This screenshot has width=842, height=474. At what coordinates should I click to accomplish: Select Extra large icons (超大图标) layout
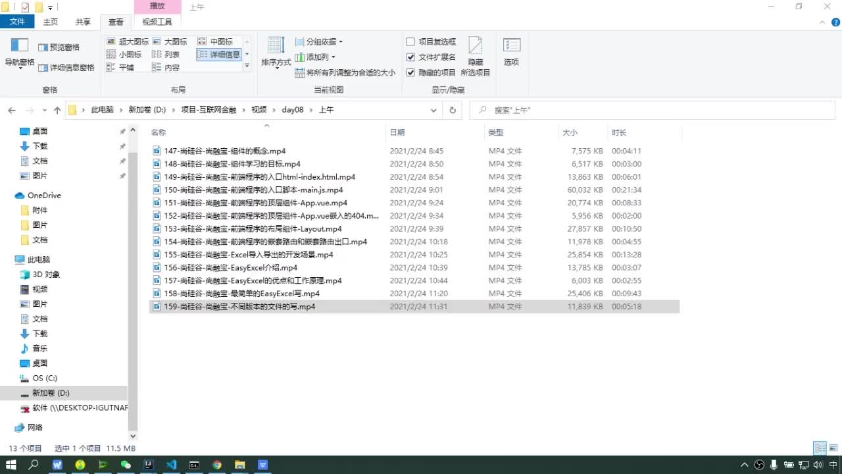click(128, 41)
